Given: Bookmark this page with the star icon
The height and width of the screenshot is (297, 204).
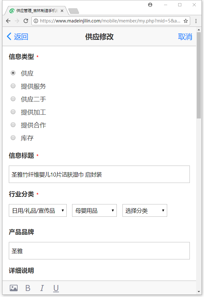Looking at the screenshot, I should 186,21.
